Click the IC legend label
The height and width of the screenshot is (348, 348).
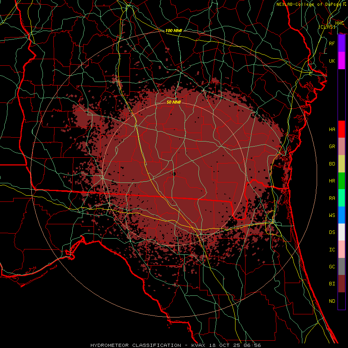click(x=332, y=250)
